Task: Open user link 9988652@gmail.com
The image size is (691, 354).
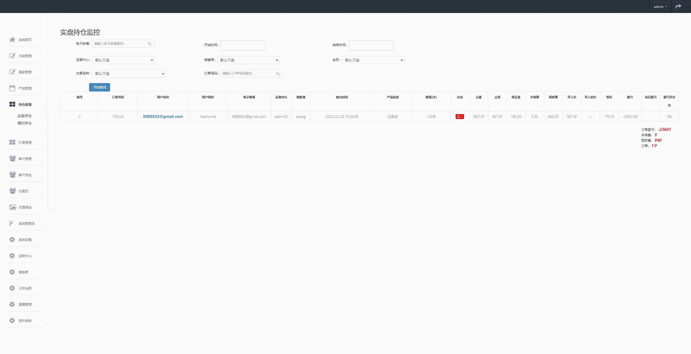Action: click(163, 117)
